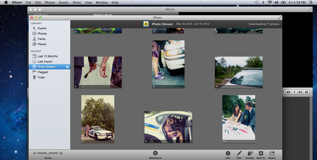Click the battery status icon
The height and width of the screenshot is (160, 317).
point(283,2)
